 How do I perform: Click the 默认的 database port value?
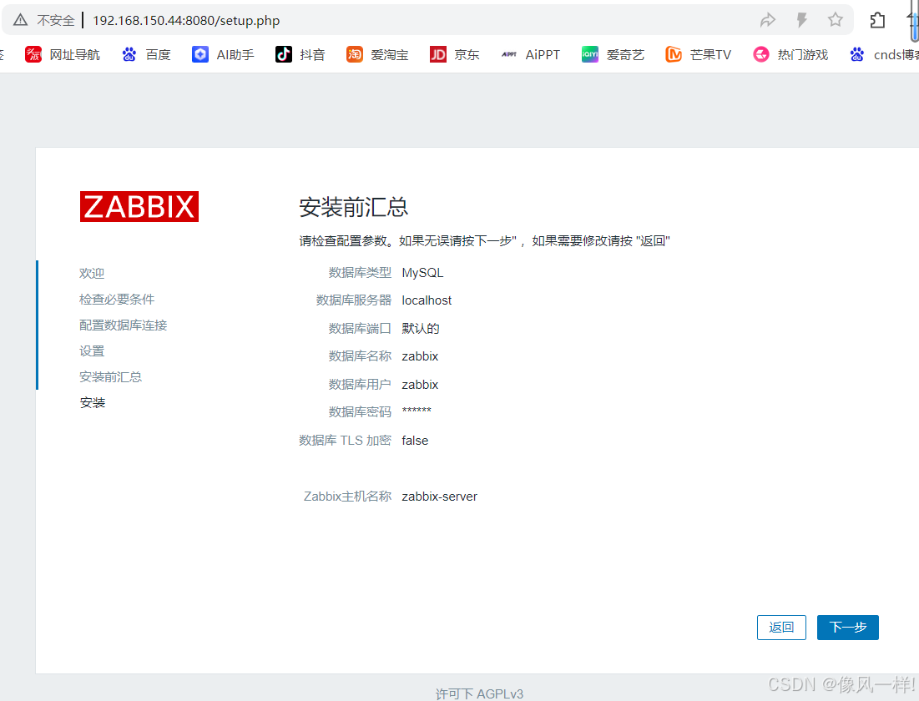tap(420, 328)
